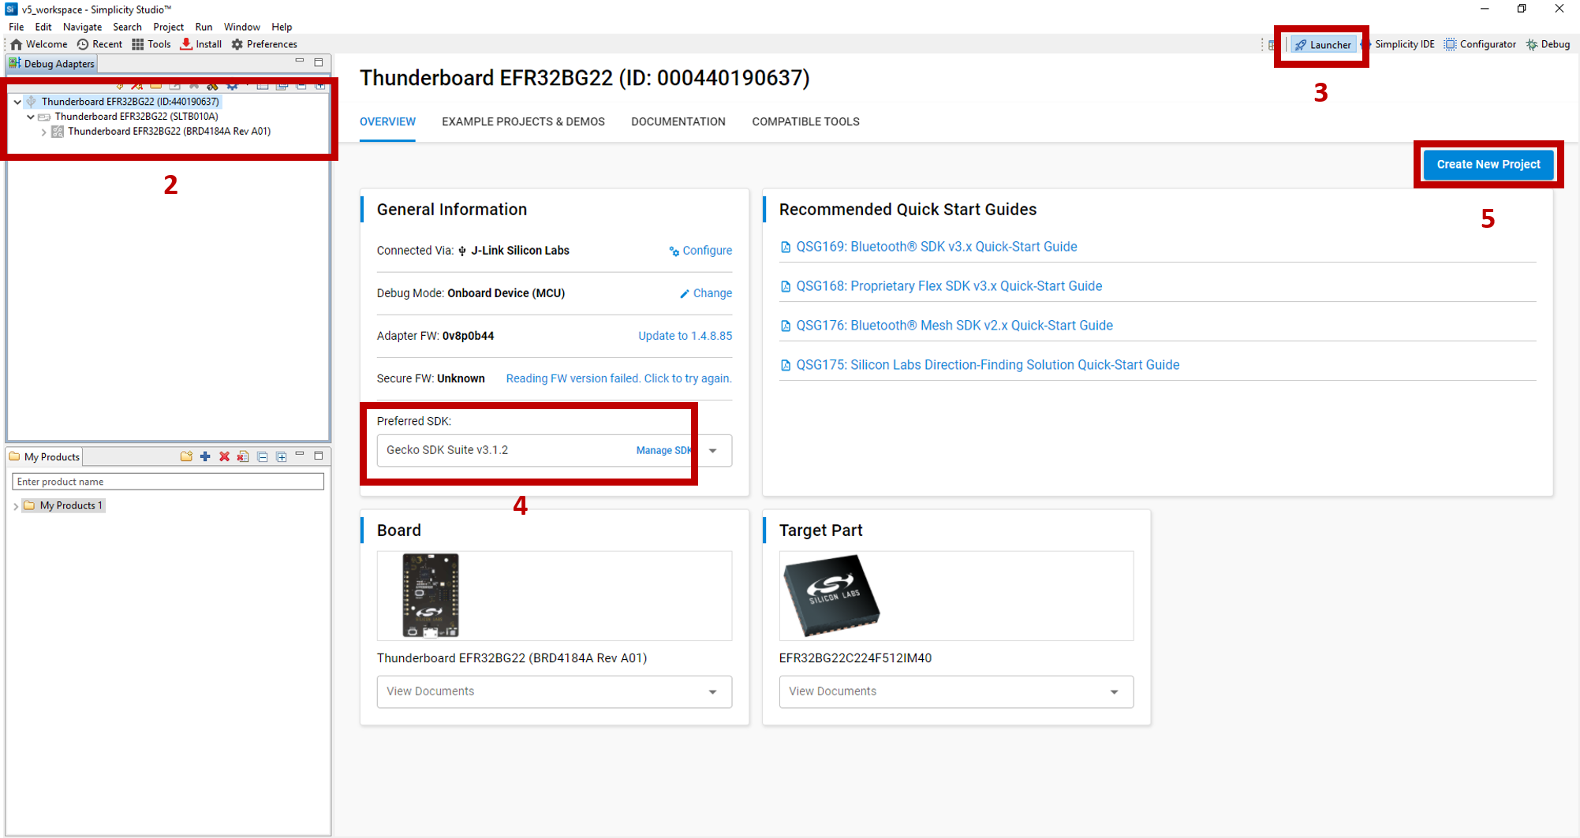Image resolution: width=1580 pixels, height=838 pixels.
Task: Open the DOCUMENTATION tab
Action: [678, 122]
